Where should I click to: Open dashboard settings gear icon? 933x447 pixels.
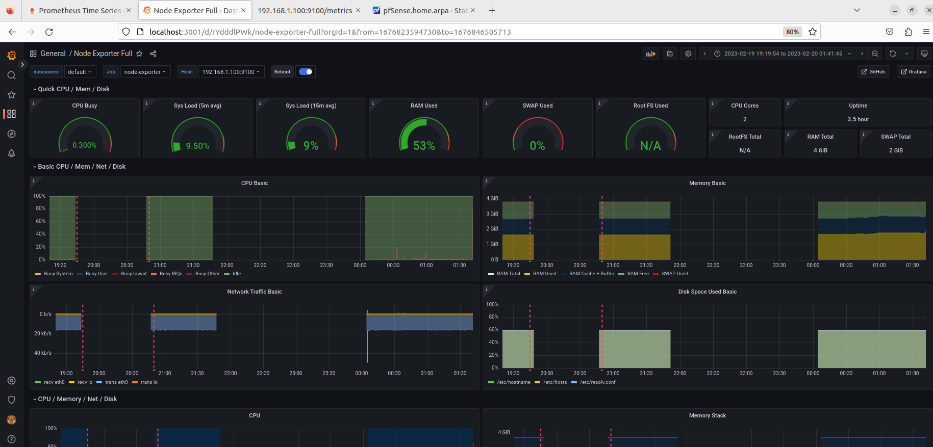tap(688, 54)
